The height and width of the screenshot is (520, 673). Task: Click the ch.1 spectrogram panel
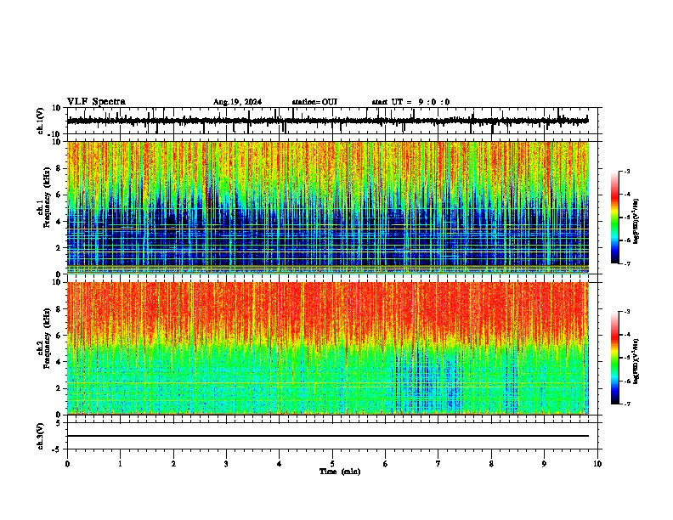328,207
